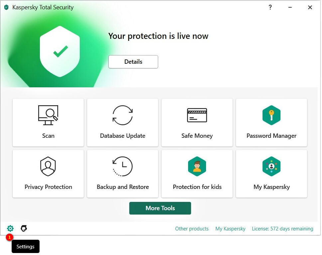Click the Privacy Protection label
Viewport: 322px width, 255px height.
point(48,187)
